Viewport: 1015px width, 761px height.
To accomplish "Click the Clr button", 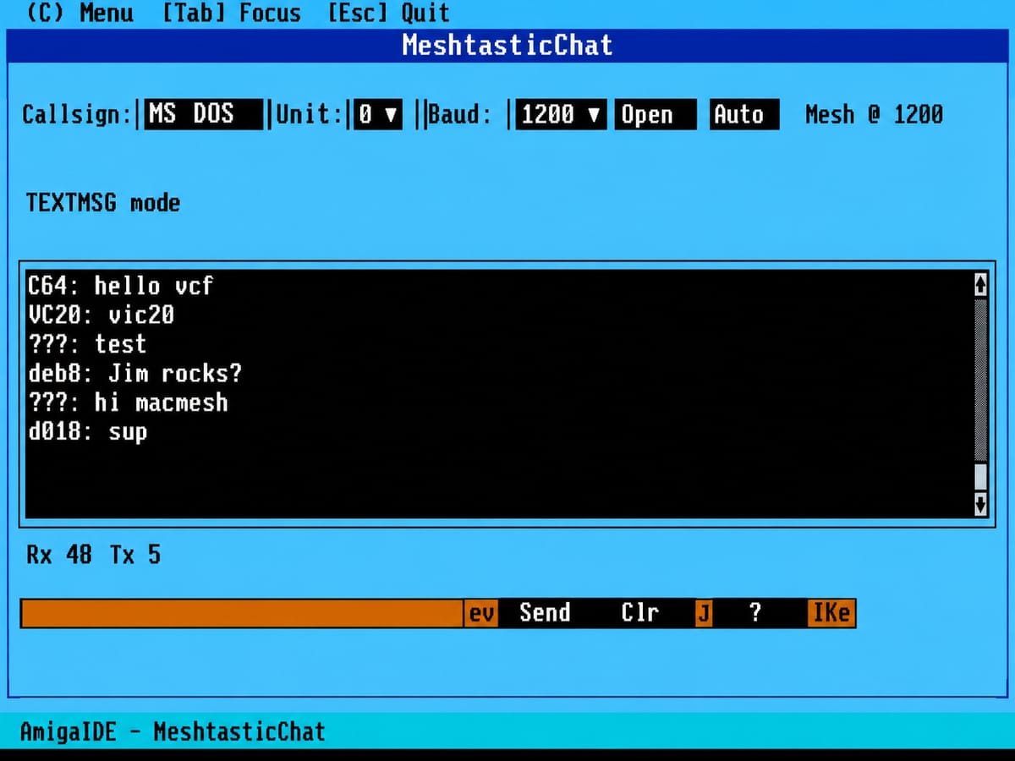I will (x=639, y=613).
